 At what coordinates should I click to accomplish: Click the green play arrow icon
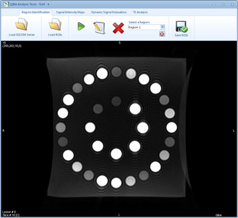pos(81,26)
